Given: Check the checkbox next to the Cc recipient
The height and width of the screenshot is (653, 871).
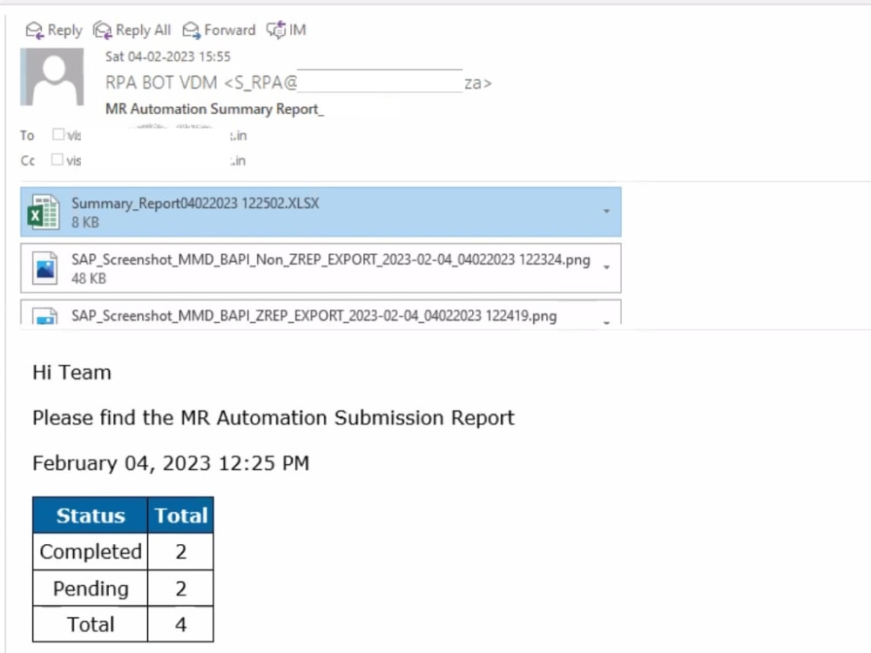Looking at the screenshot, I should click(57, 159).
